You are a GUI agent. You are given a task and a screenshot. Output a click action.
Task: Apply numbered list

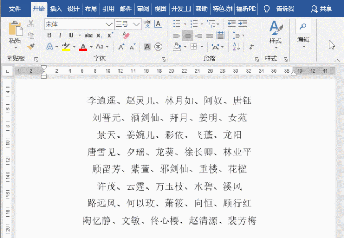pyautogui.click(x=194, y=24)
